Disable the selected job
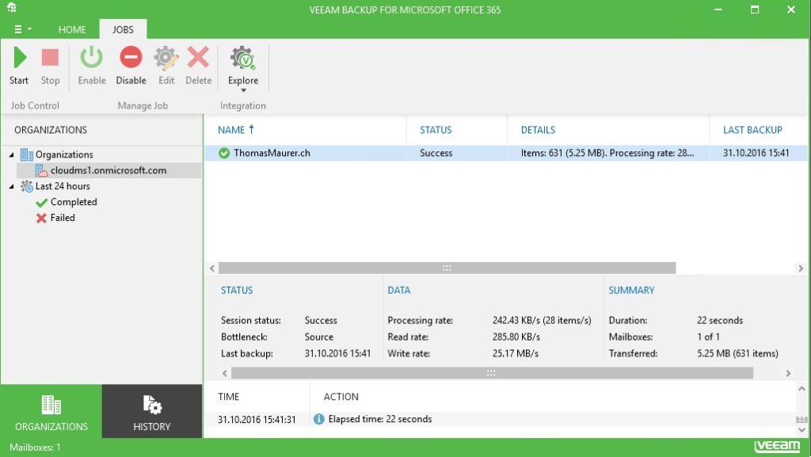 point(131,65)
